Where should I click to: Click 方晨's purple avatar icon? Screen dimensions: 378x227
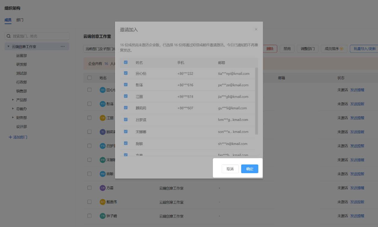tap(103, 188)
